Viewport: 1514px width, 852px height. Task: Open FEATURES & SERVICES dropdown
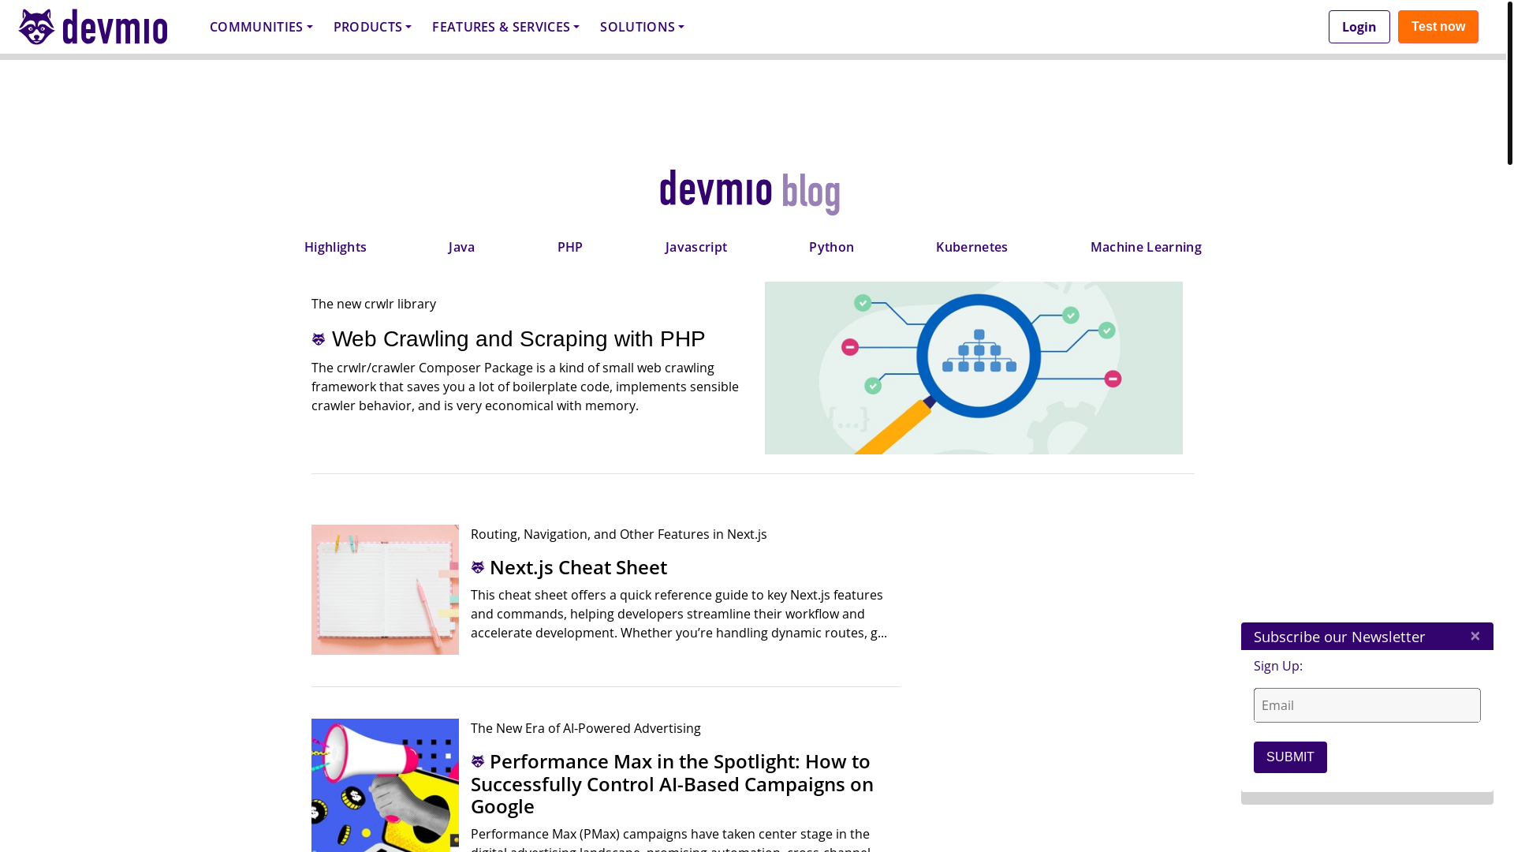pos(505,27)
